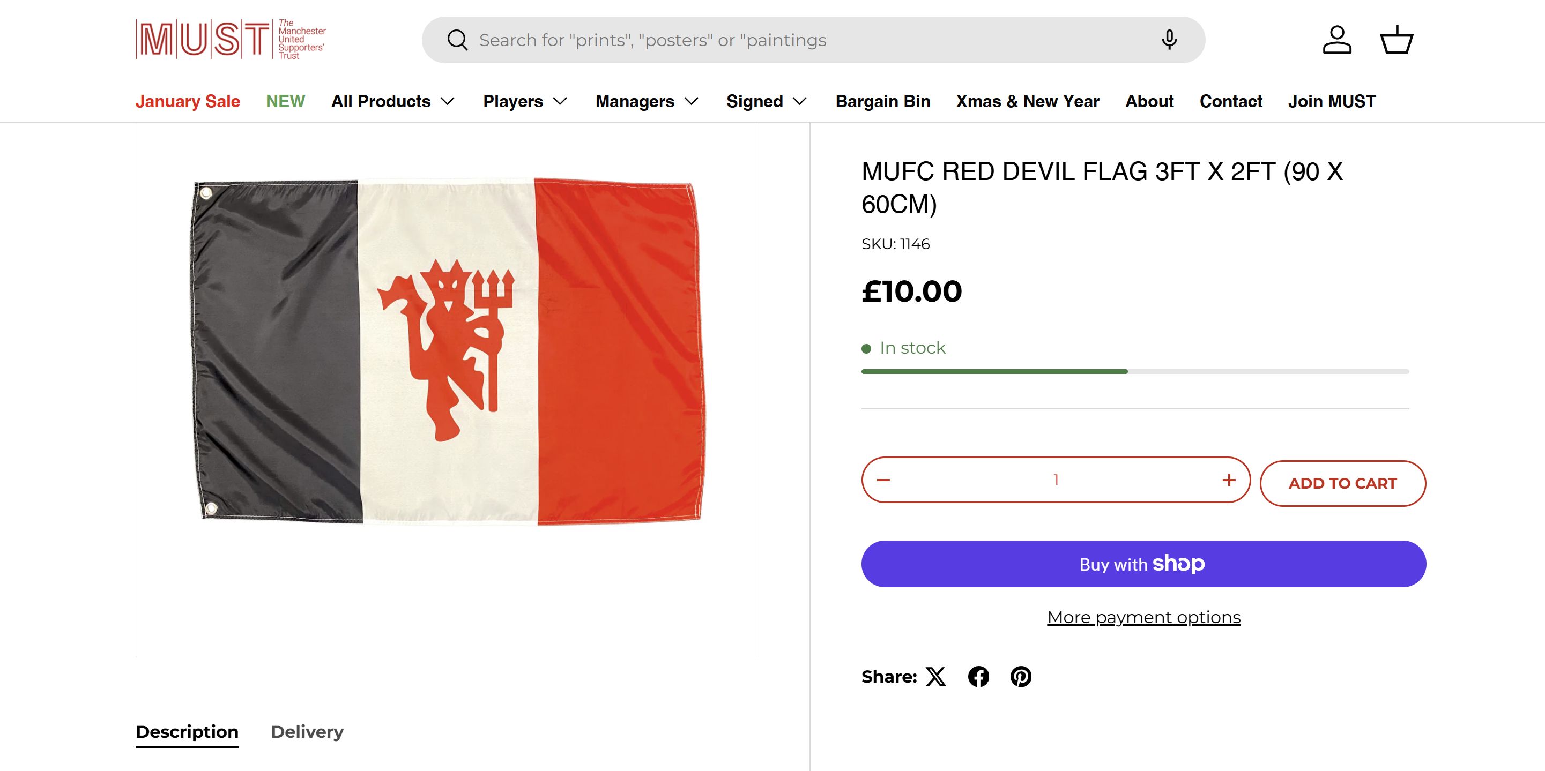Image resolution: width=1545 pixels, height=771 pixels.
Task: Click the flag product image
Action: pos(448,351)
